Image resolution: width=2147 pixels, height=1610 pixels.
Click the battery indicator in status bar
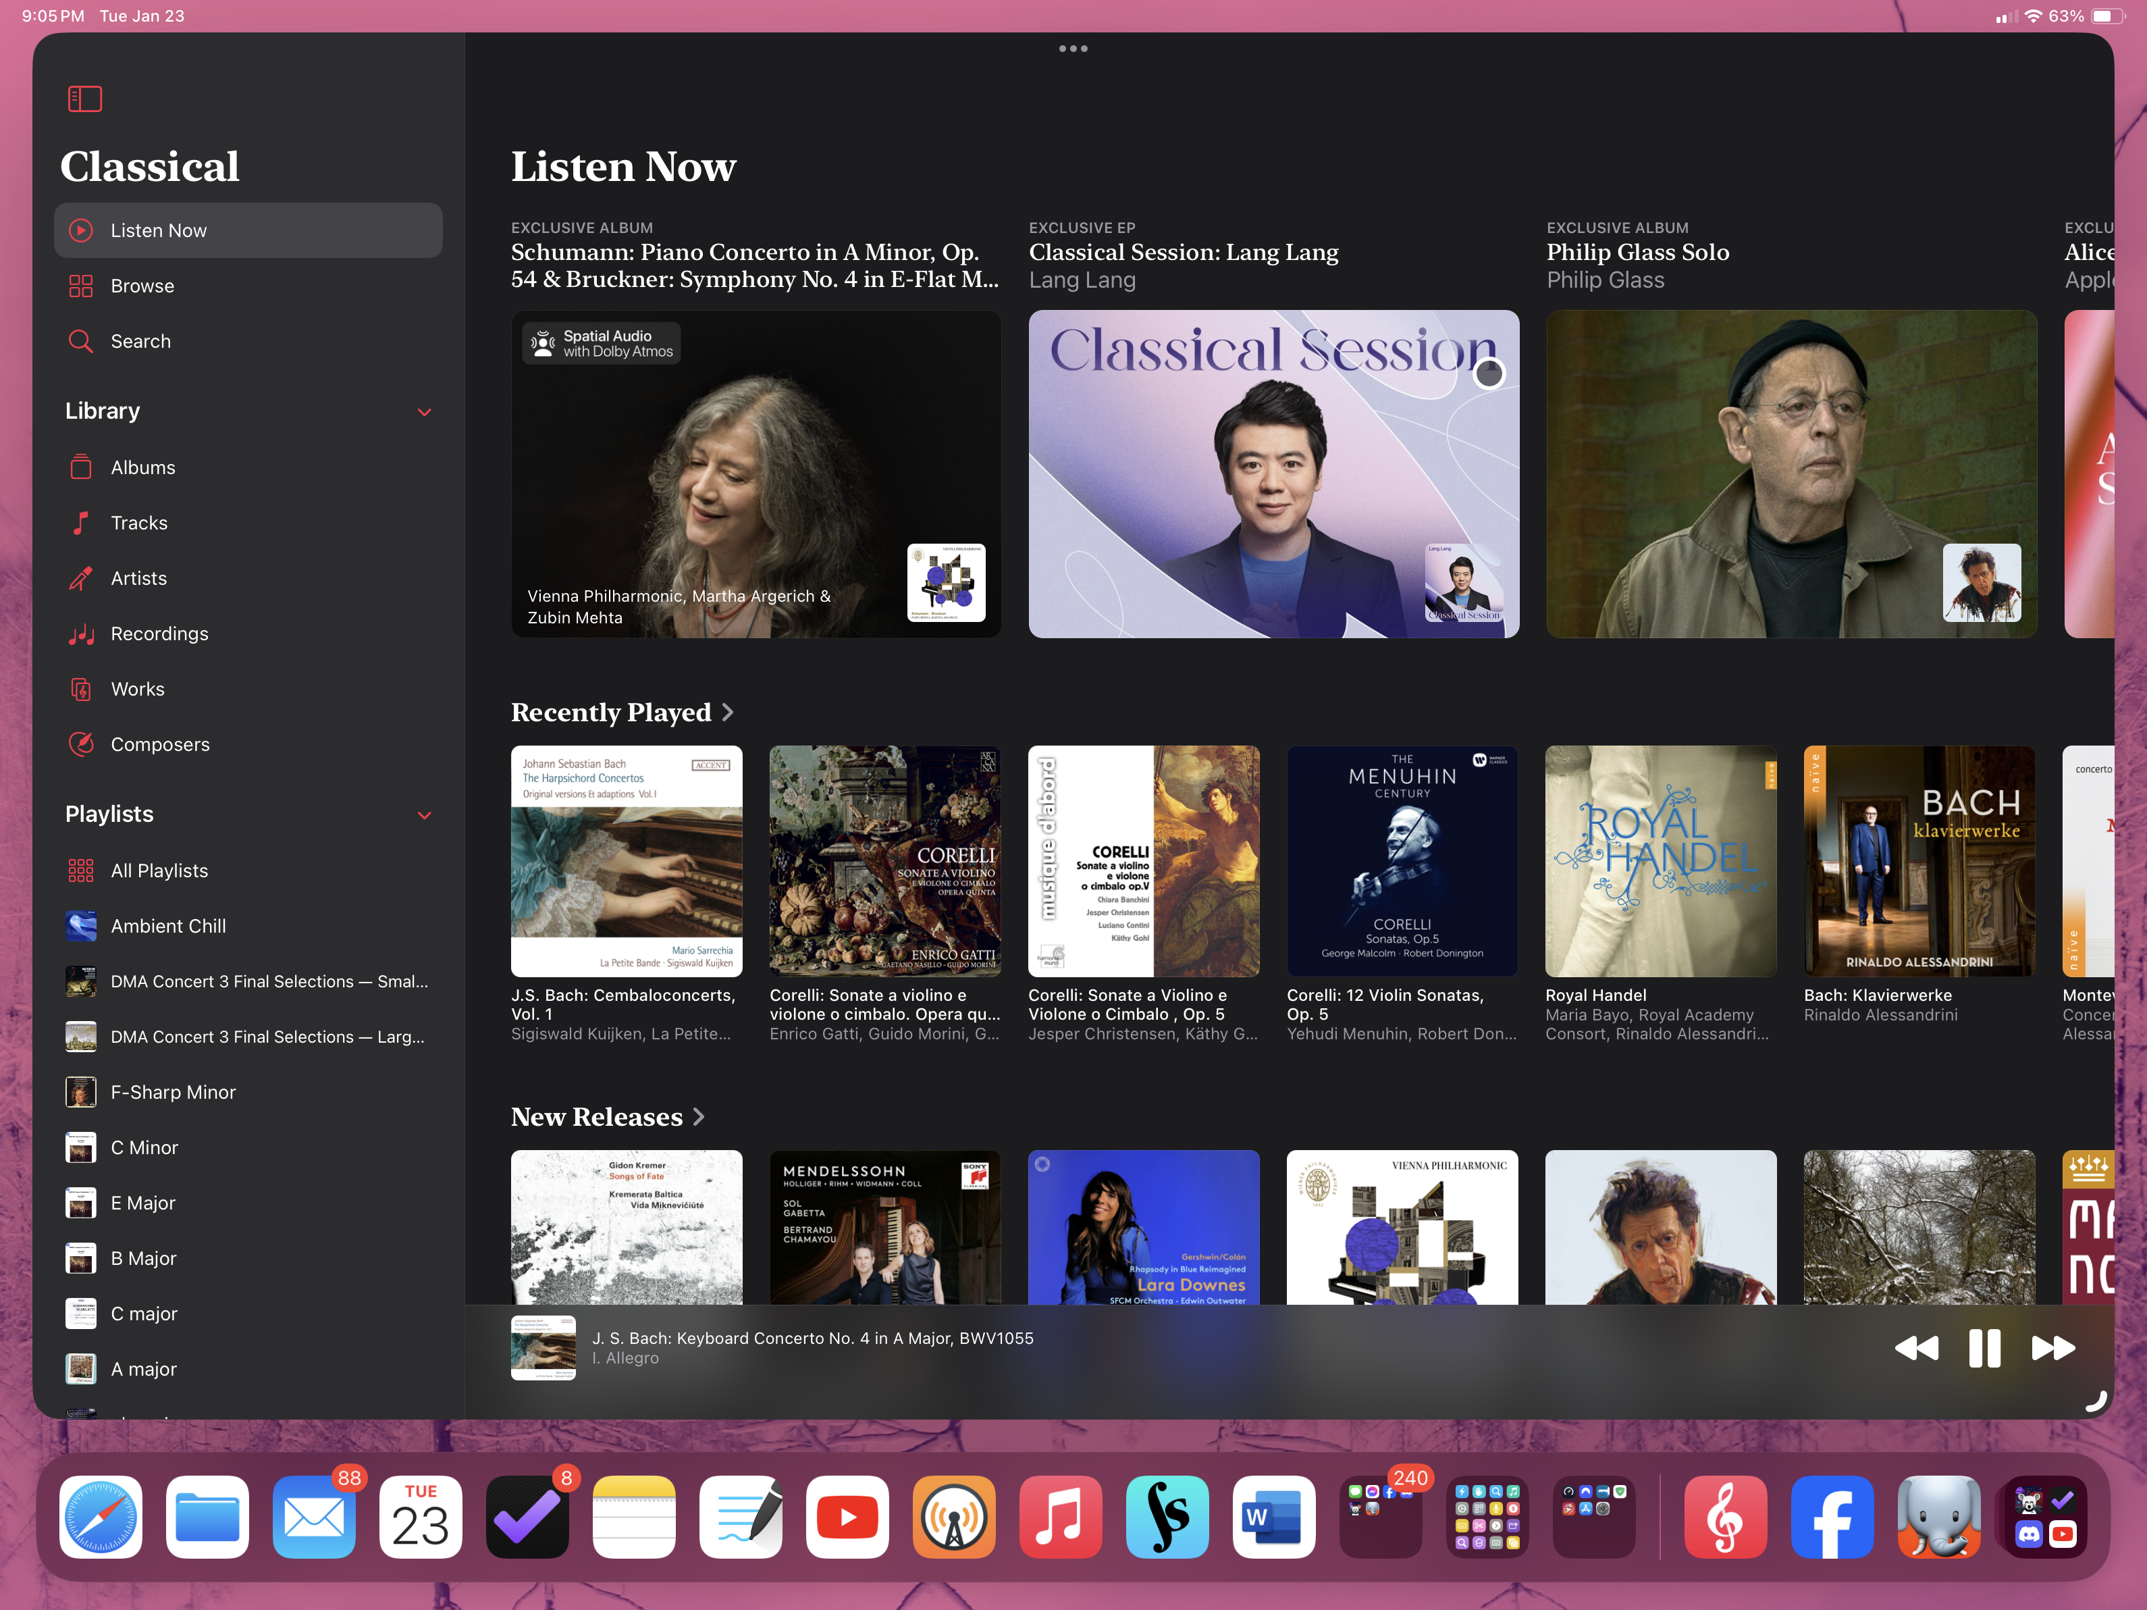click(x=2108, y=16)
